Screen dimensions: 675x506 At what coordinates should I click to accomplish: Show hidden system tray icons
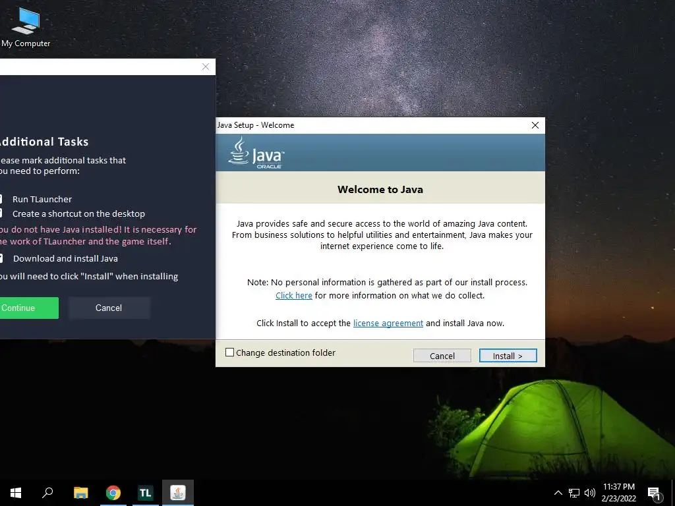pyautogui.click(x=558, y=493)
